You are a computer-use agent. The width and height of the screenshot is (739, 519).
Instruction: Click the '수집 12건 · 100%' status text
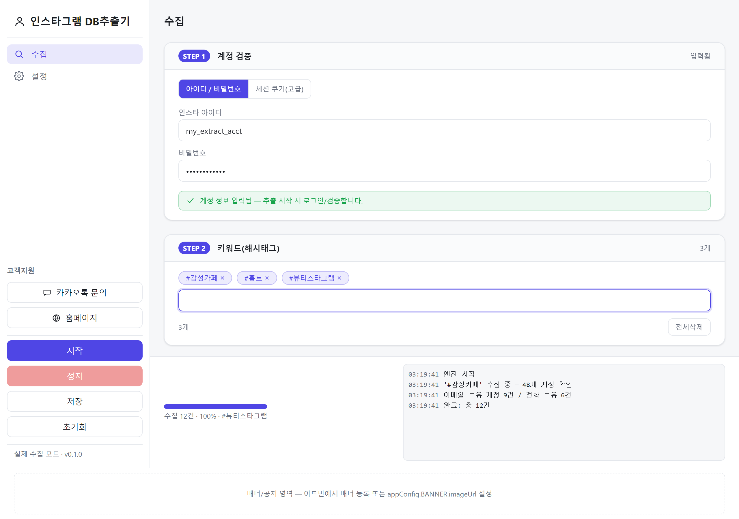[216, 416]
